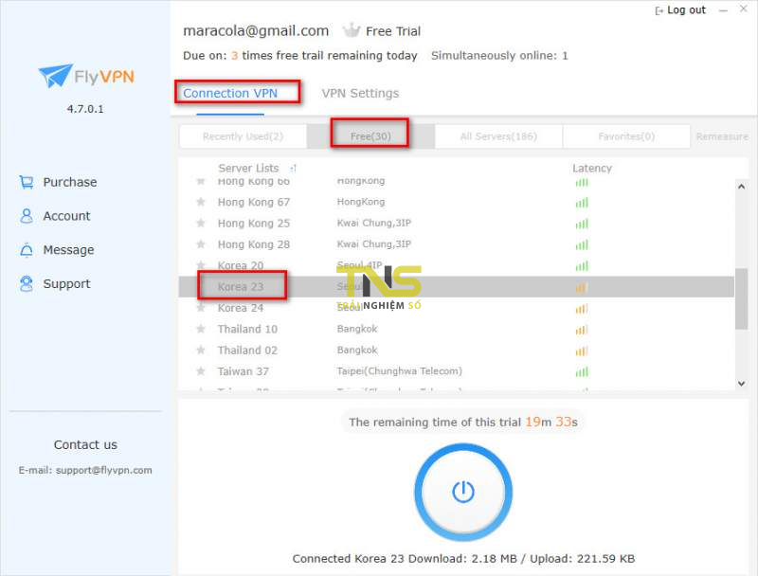
Task: Select the Korea 23 server
Action: (457, 287)
